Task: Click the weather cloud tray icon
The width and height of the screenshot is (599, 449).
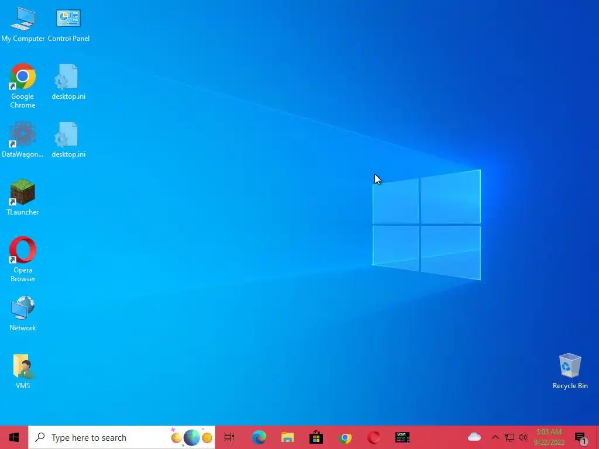Action: [474, 437]
